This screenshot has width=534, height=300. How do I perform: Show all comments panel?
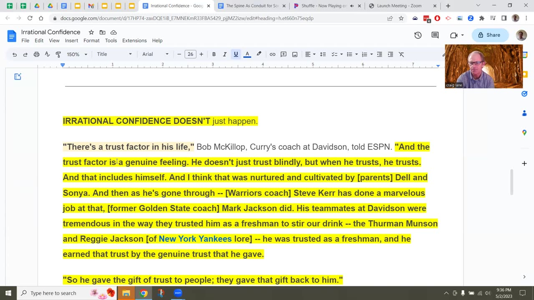click(435, 35)
